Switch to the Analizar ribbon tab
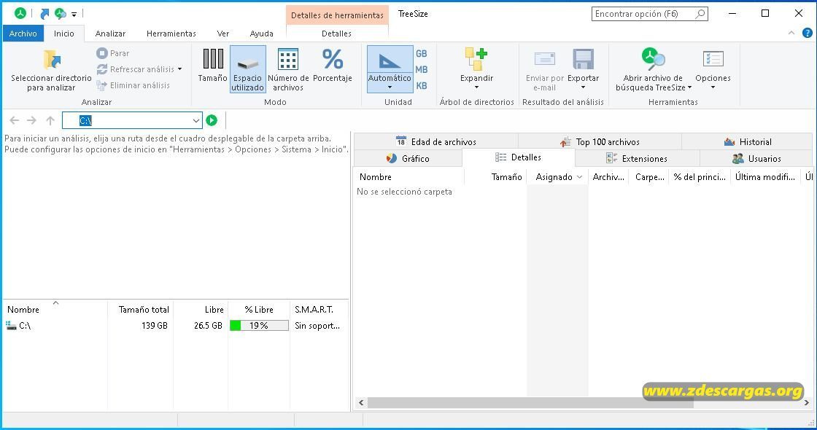This screenshot has width=817, height=430. pos(110,34)
